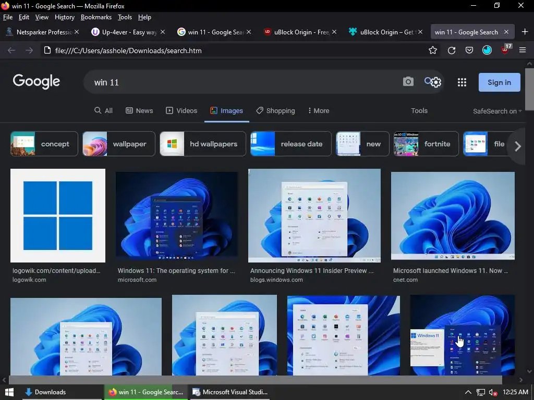
Task: Click the address bar URL
Action: pyautogui.click(x=128, y=51)
